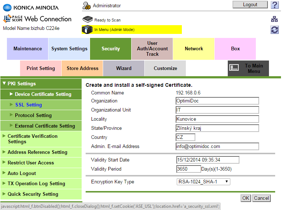Screen dimensions: 289x210
Task: Click the scanner status icon
Action: [x=87, y=20]
